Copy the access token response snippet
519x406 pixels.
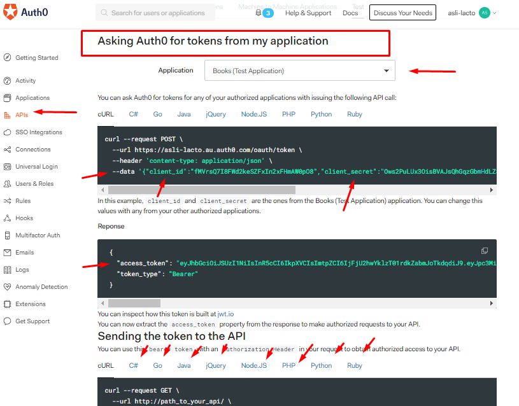pos(485,250)
